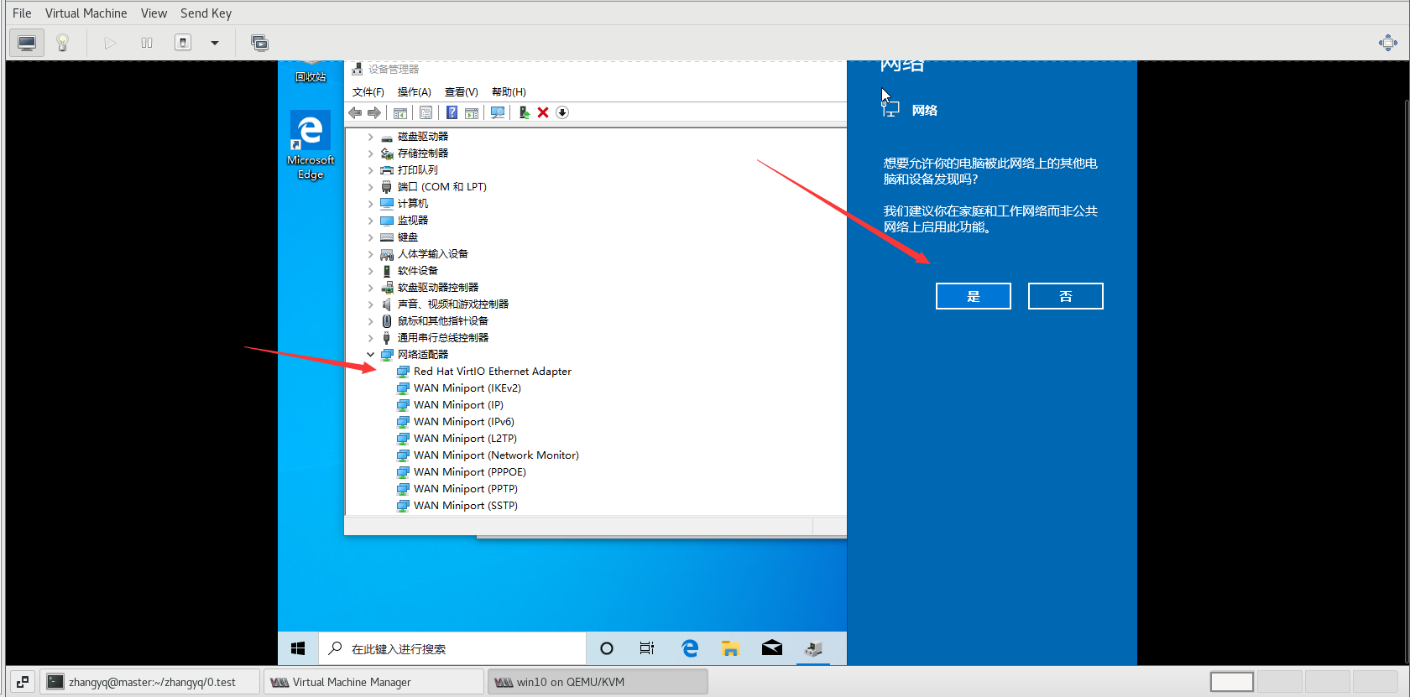Open the View menu of virt-manager
1410x697 pixels.
tap(154, 13)
